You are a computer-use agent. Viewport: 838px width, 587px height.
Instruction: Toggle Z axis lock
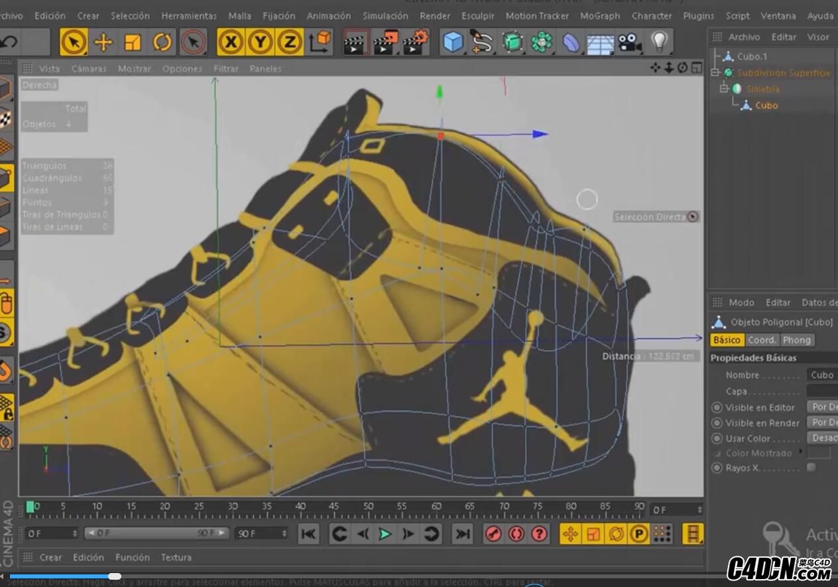click(289, 42)
